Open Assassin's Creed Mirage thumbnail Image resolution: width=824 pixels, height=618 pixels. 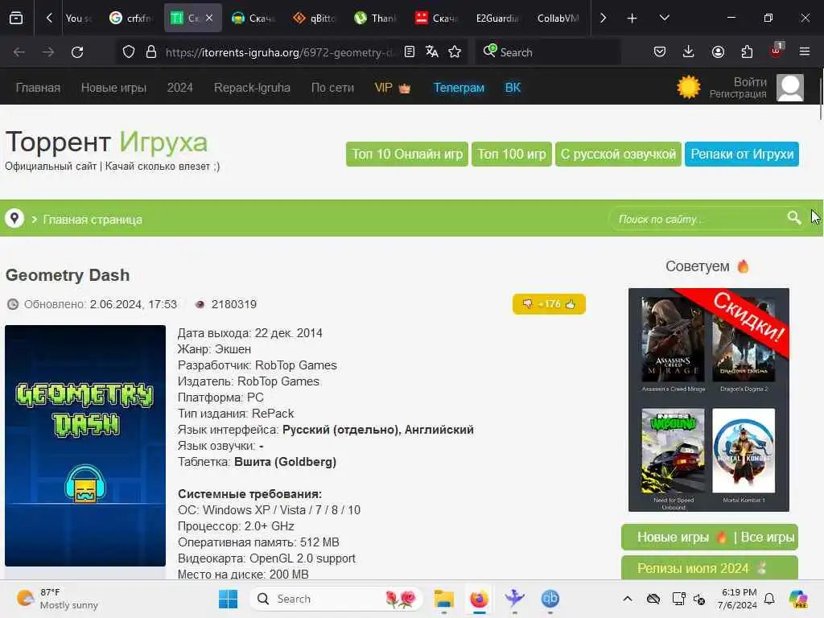point(674,340)
